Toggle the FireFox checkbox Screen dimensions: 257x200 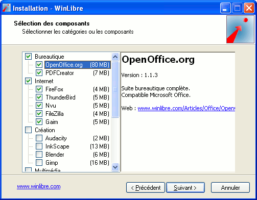point(39,89)
